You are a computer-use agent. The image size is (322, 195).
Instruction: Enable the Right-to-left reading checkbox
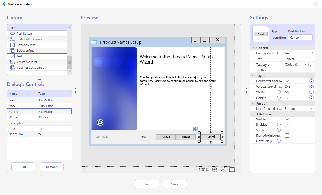pos(287,135)
